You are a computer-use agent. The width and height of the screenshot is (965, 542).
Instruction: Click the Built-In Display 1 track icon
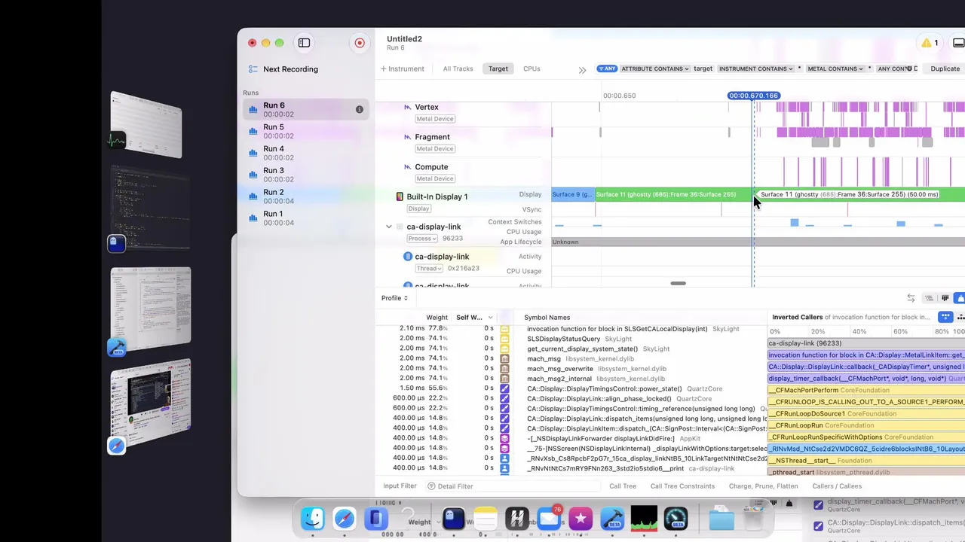(400, 196)
